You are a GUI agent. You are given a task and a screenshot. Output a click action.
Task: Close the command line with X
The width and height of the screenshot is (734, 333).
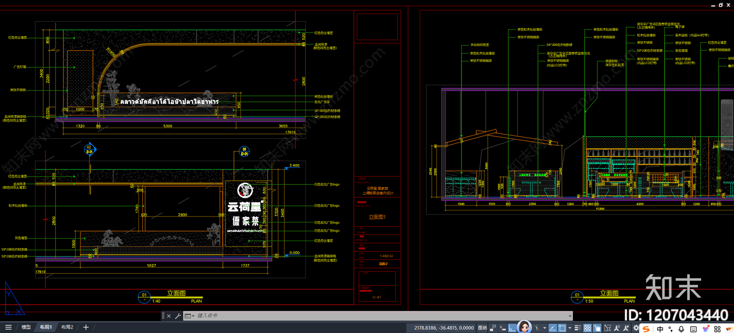[x=169, y=316]
